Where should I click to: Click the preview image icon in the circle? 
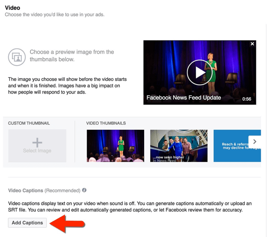pyautogui.click(x=17, y=57)
